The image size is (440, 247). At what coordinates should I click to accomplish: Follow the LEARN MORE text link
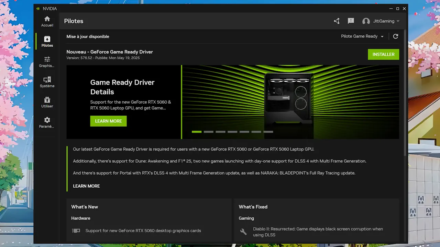tap(86, 186)
